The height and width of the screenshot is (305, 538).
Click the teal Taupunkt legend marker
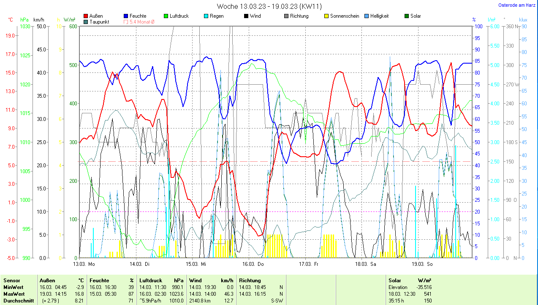(86, 21)
